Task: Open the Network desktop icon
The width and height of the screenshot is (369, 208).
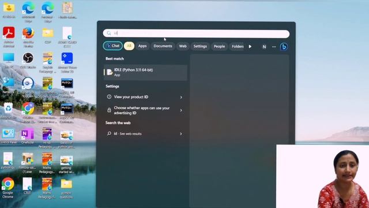Action: pyautogui.click(x=8, y=86)
